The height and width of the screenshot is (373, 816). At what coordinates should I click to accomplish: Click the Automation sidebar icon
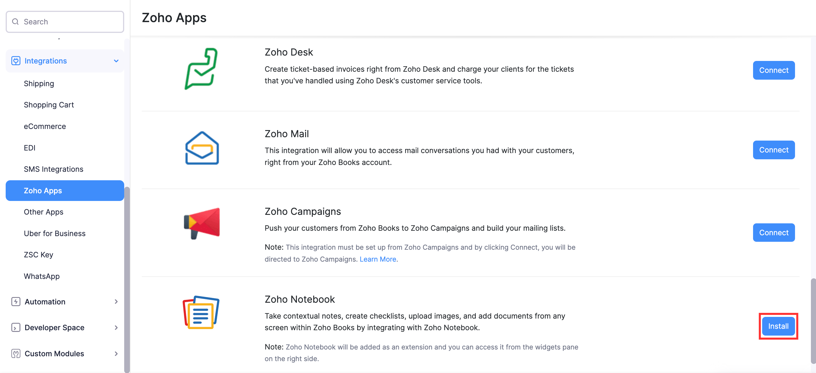pos(16,301)
